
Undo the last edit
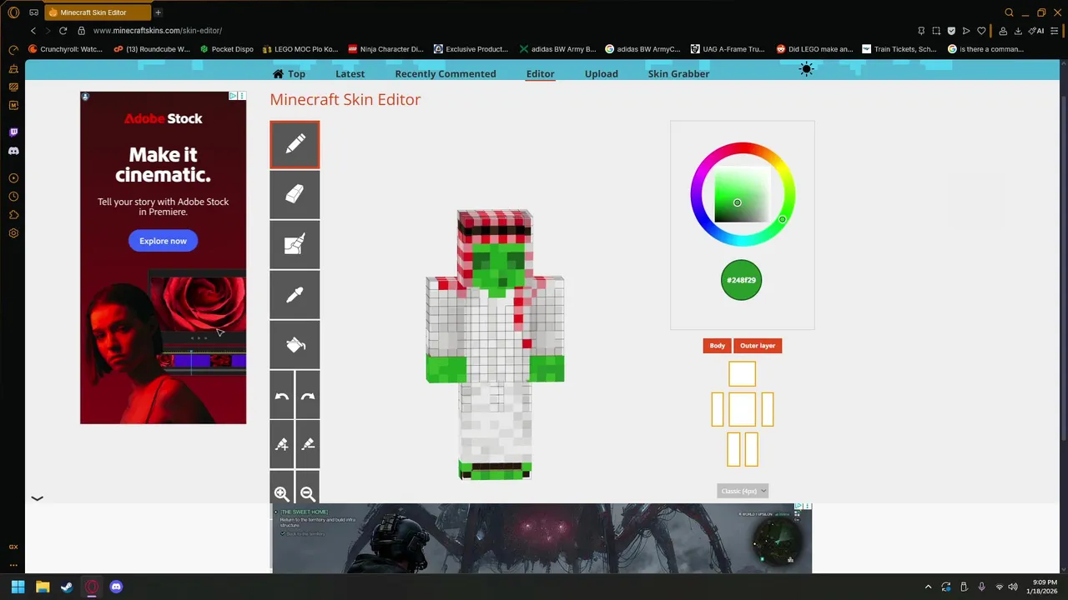282,395
